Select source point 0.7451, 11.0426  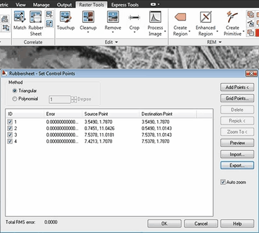pyautogui.click(x=99, y=128)
